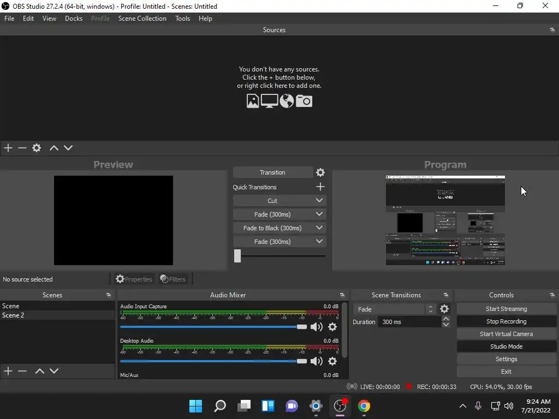
Task: Expand the Cut quick transition dropdown arrow
Action: coord(319,201)
